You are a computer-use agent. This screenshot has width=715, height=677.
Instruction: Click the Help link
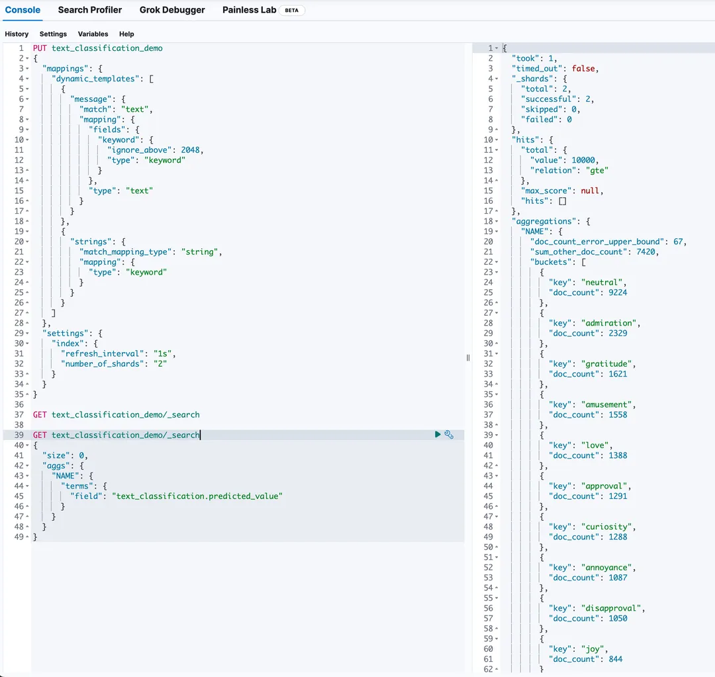coord(126,34)
